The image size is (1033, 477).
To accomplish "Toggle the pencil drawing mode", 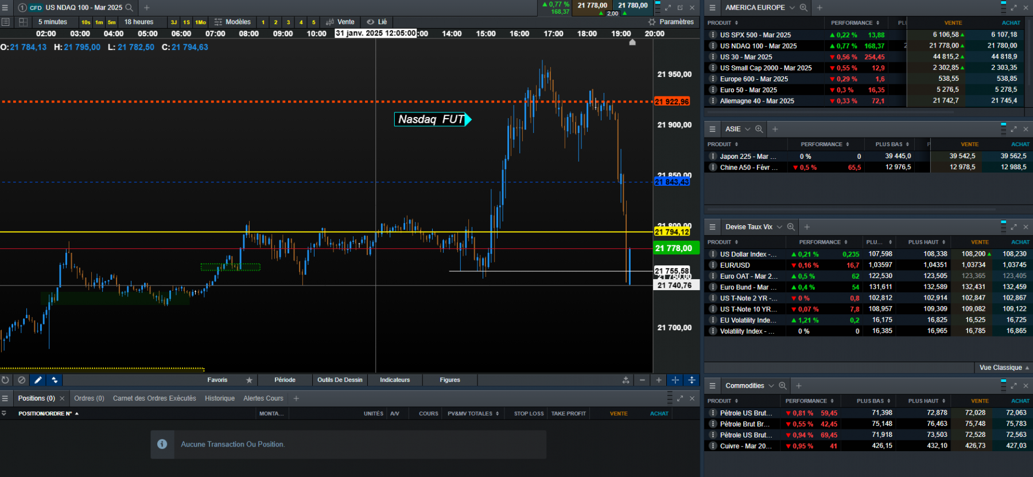I will (38, 380).
